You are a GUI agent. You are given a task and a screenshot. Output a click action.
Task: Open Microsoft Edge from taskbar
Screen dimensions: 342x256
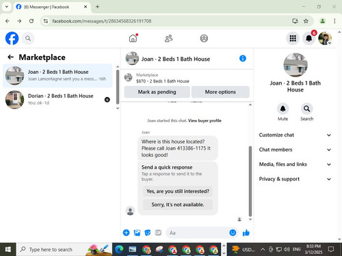coord(119,250)
